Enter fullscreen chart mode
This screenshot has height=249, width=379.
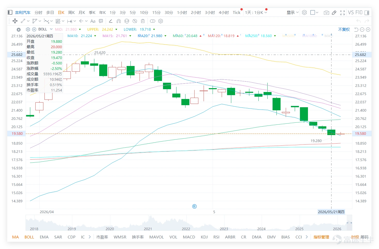(x=343, y=12)
